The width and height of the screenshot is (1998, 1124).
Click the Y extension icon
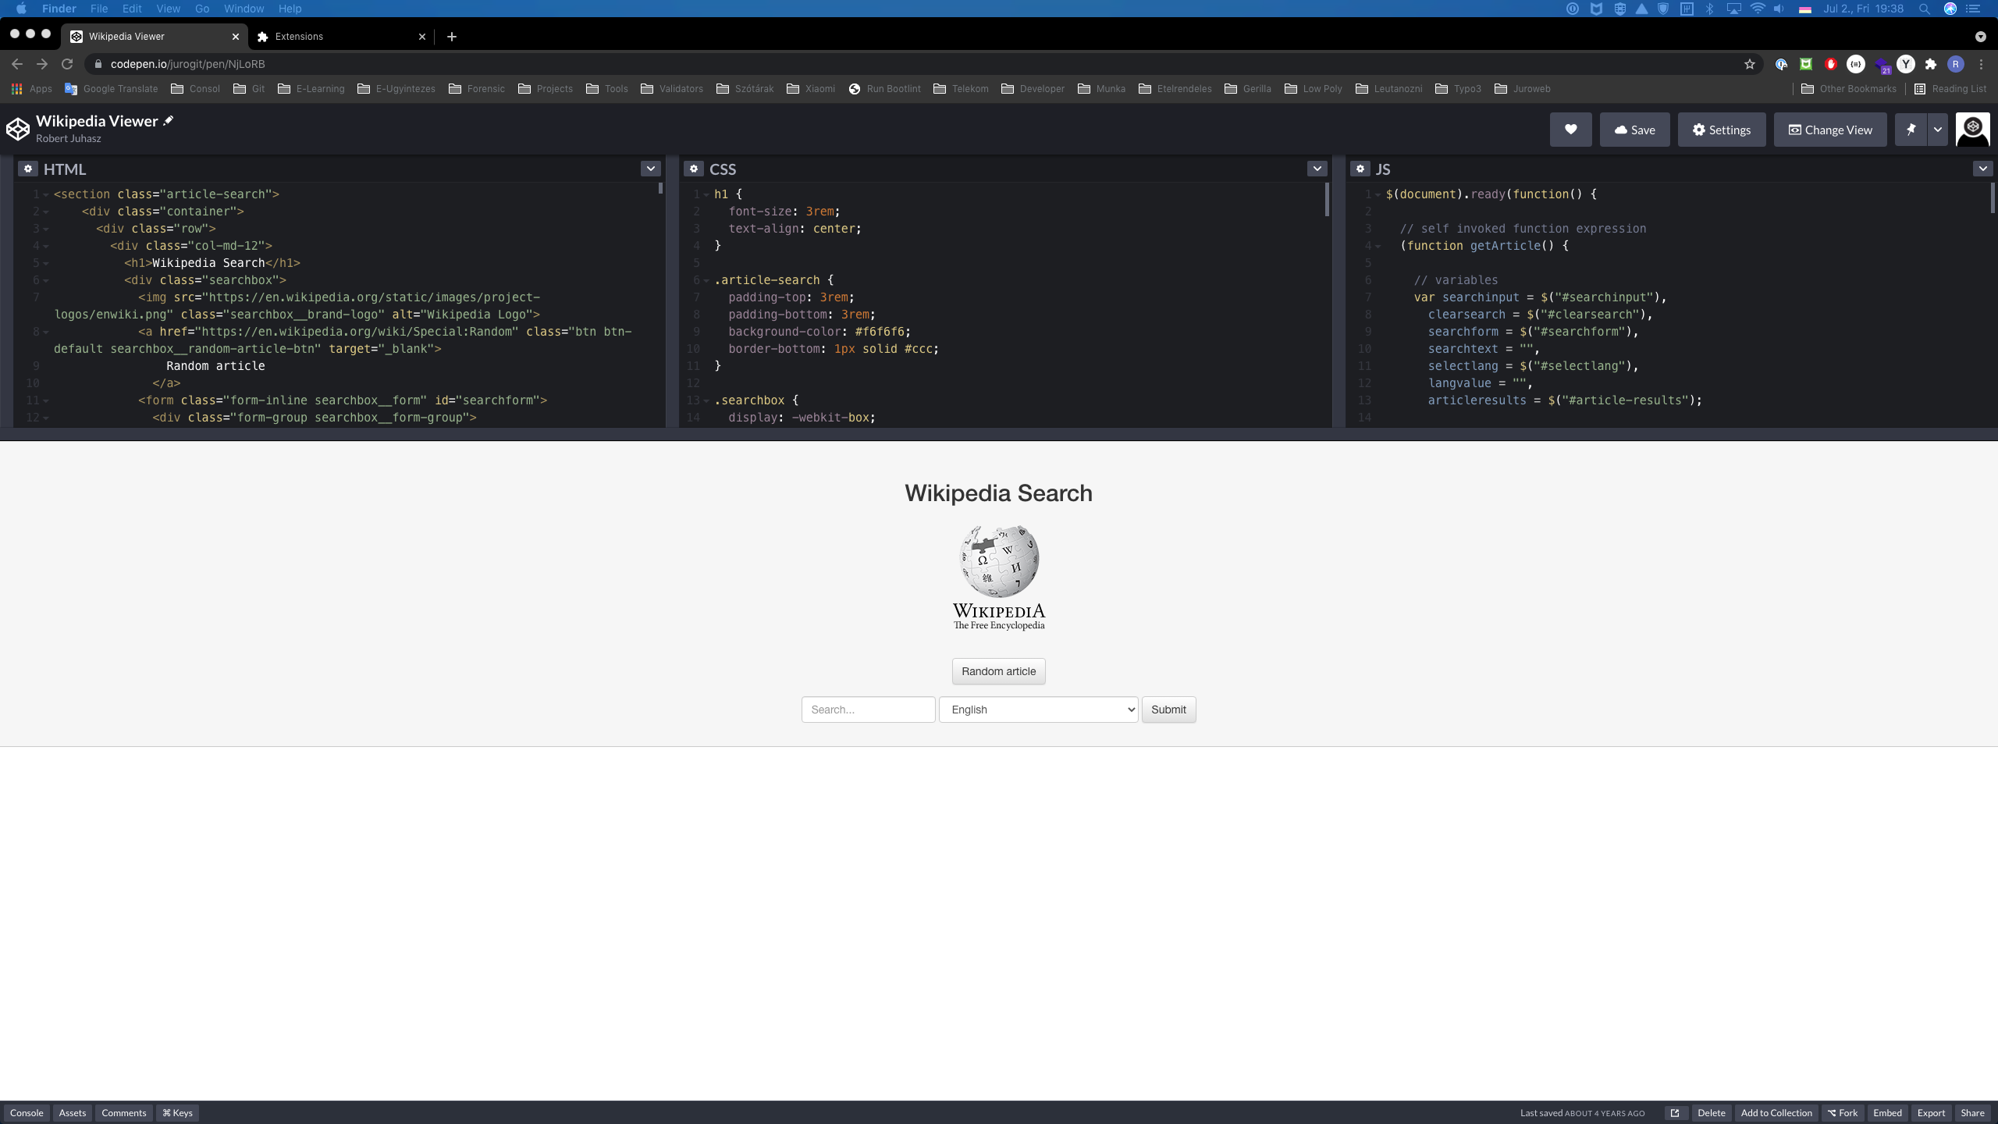point(1906,64)
